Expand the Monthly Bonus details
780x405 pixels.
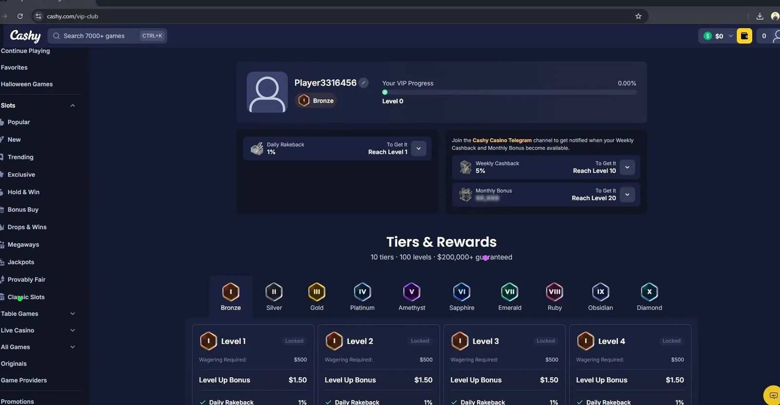pos(627,195)
